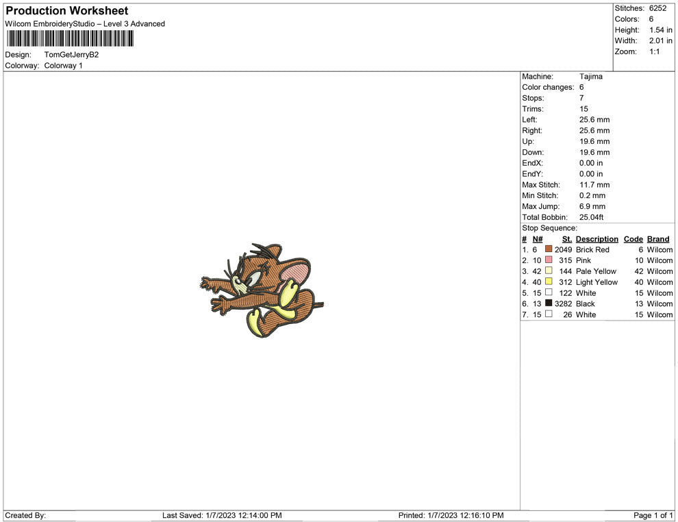Viewport: 678px width, 522px height.
Task: Click the Stop Sequence heading
Action: click(549, 228)
